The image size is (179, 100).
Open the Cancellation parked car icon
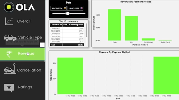tap(10, 69)
